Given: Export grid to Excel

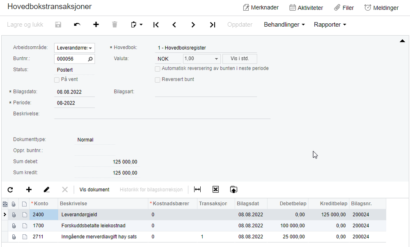Looking at the screenshot, I should (x=215, y=189).
